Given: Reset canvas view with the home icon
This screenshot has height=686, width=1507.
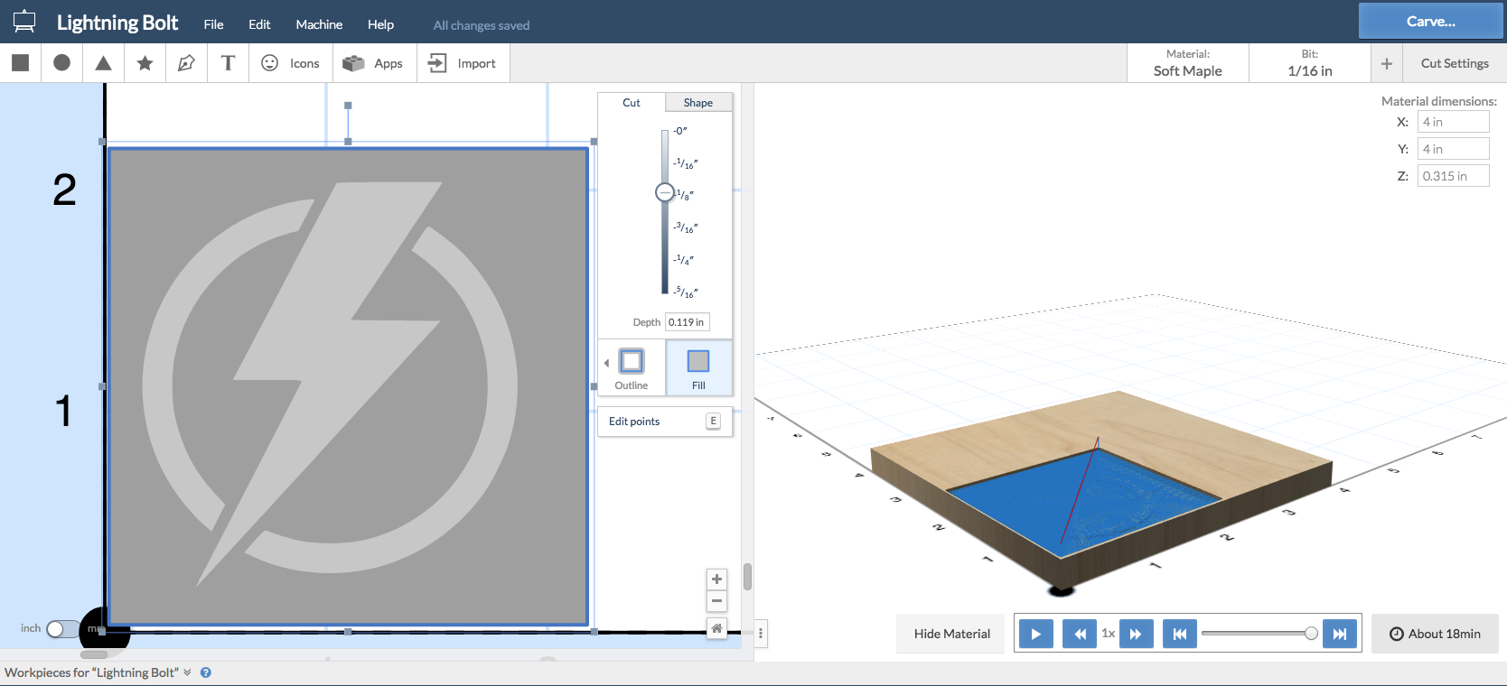Looking at the screenshot, I should 716,628.
